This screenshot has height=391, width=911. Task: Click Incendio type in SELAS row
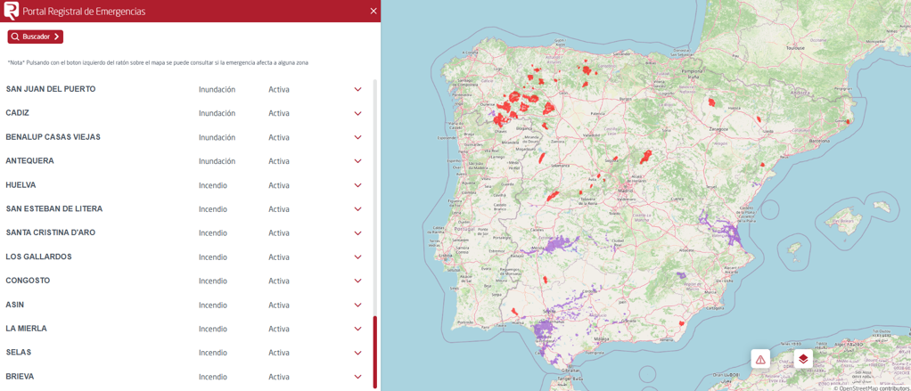click(213, 353)
